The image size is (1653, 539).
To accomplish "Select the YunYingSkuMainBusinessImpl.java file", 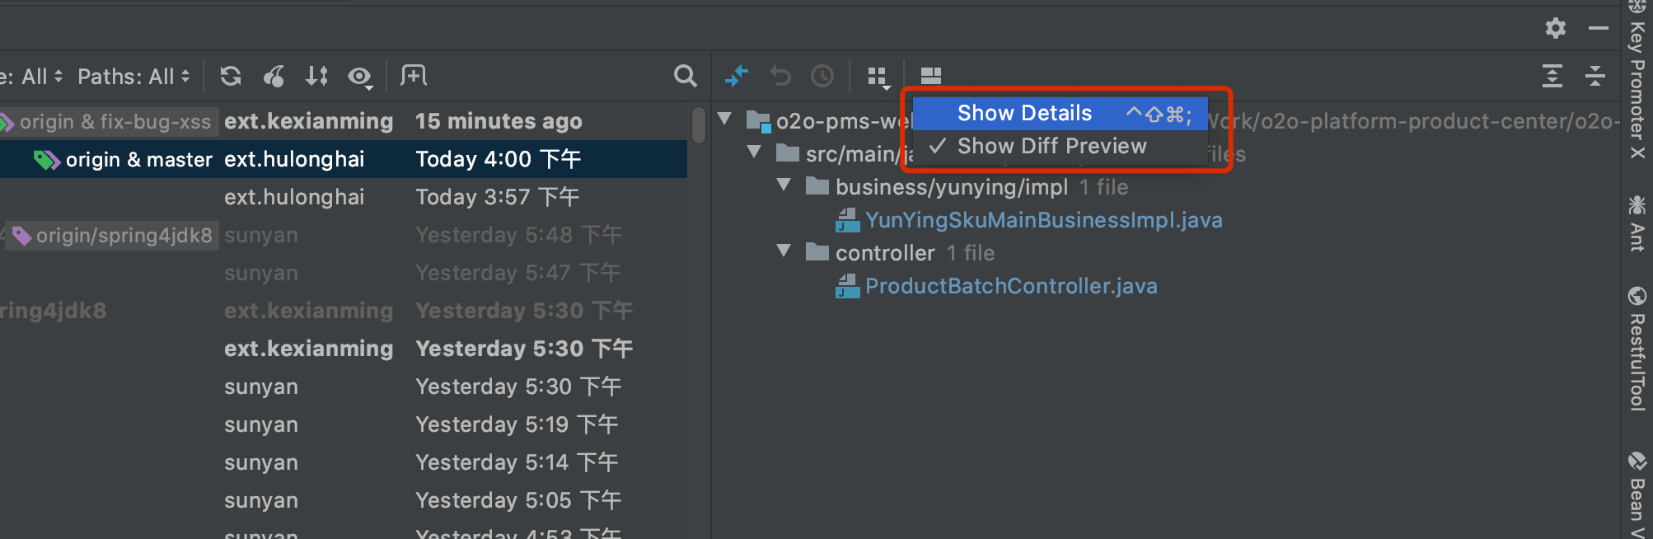I will point(1043,220).
